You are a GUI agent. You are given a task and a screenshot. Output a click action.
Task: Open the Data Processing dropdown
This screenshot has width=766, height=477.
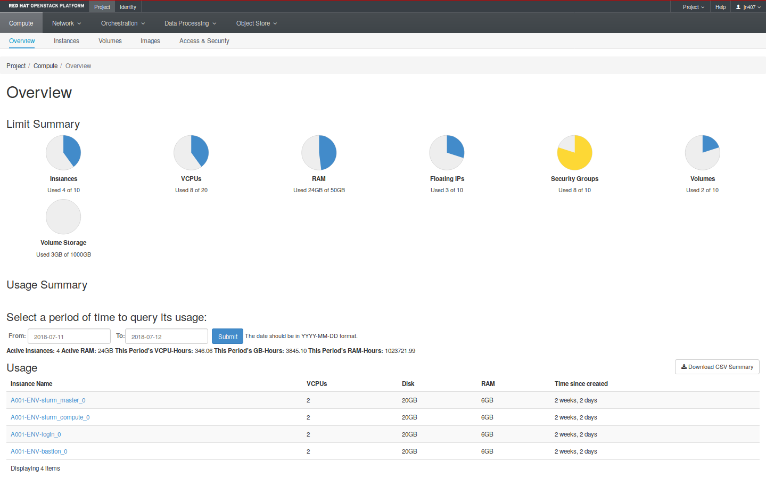[190, 23]
